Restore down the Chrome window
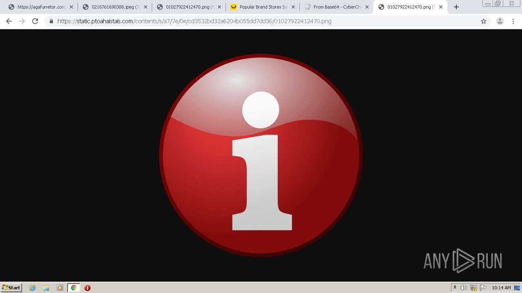The image size is (522, 293). coord(498,3)
